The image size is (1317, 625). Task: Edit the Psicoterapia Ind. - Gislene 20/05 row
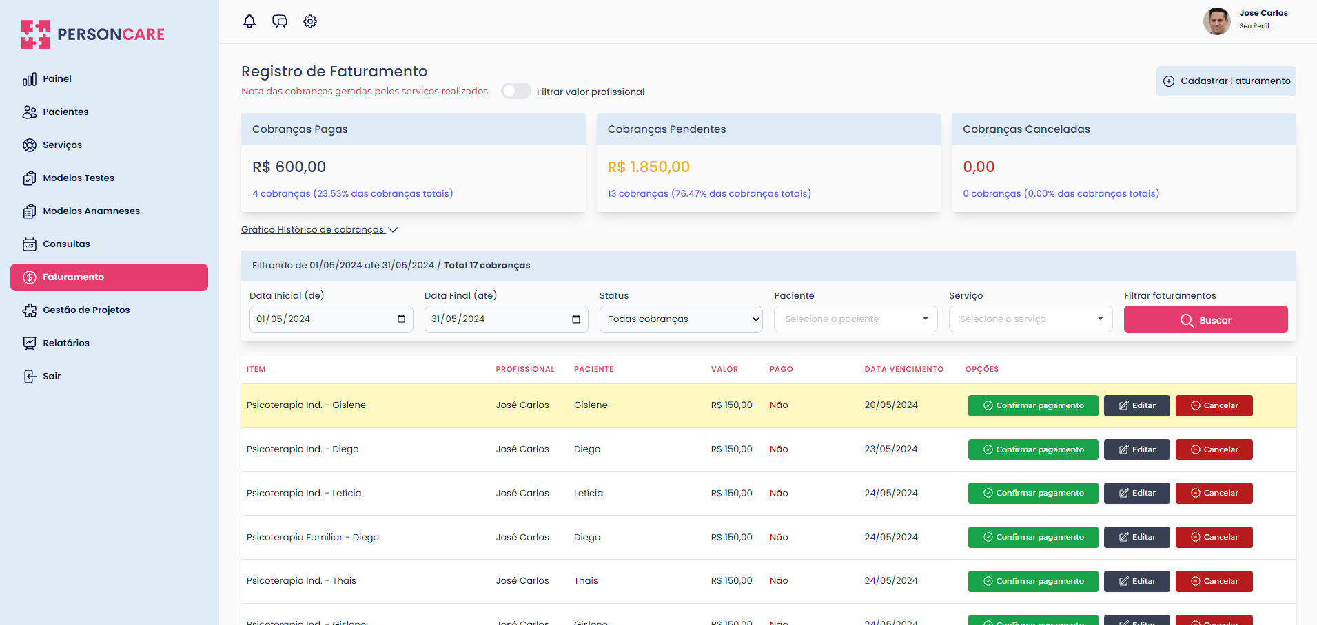tap(1136, 406)
